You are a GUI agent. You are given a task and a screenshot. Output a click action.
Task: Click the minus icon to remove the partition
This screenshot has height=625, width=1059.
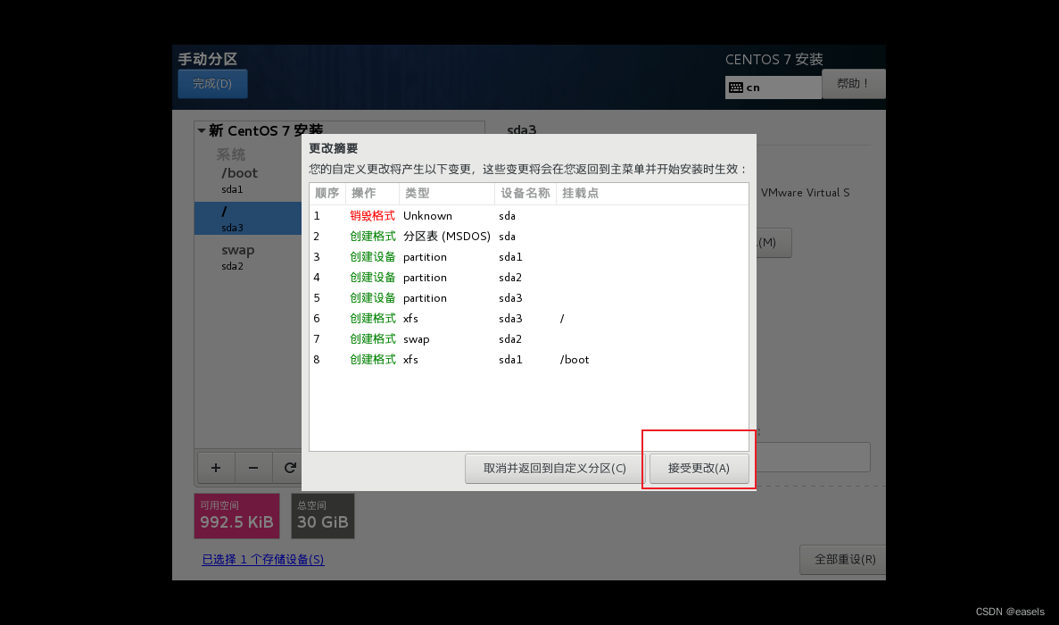click(253, 468)
